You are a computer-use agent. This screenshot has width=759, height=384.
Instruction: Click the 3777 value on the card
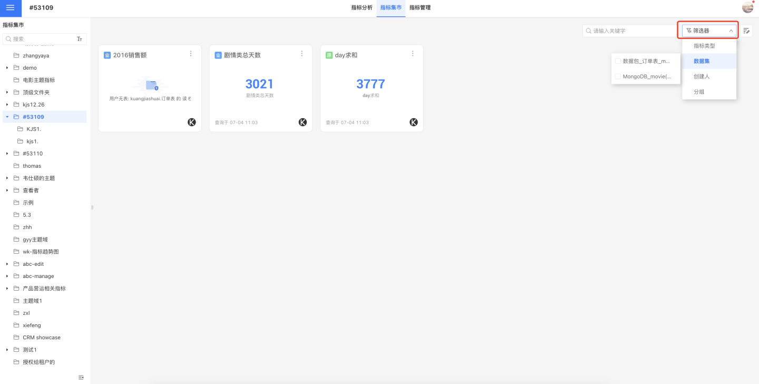371,84
